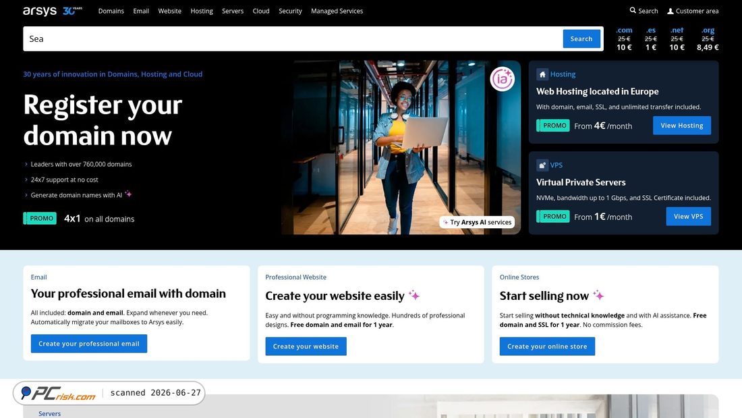Click 'Generate domain names with AI' item
The height and width of the screenshot is (418, 742).
point(76,195)
